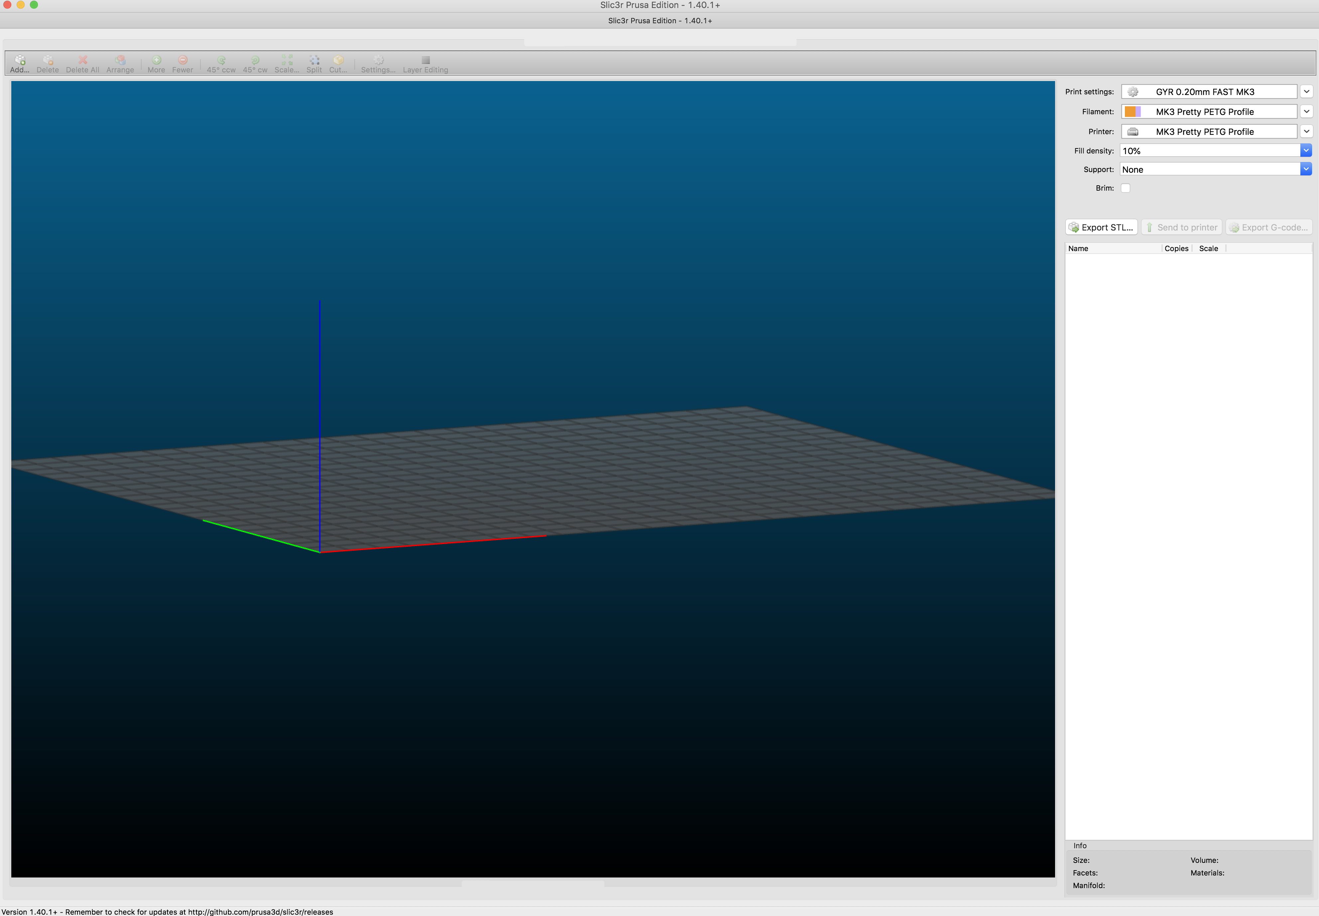
Task: Click the Printer MK3 Pretty PETG Profile field
Action: click(x=1209, y=132)
